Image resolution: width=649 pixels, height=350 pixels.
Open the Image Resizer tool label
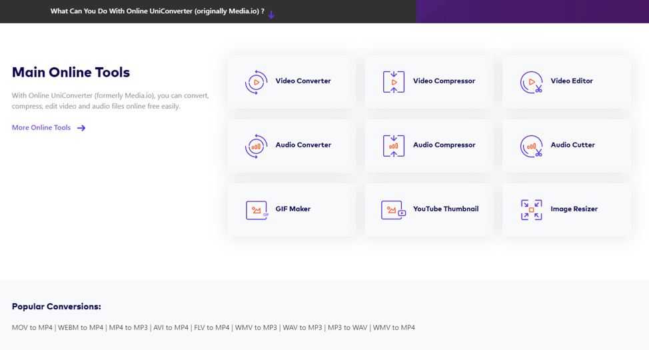coord(574,209)
